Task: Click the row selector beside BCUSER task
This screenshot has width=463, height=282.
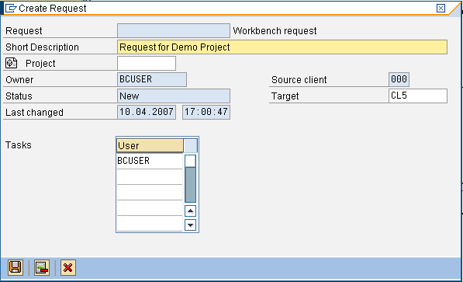Action: (191, 161)
